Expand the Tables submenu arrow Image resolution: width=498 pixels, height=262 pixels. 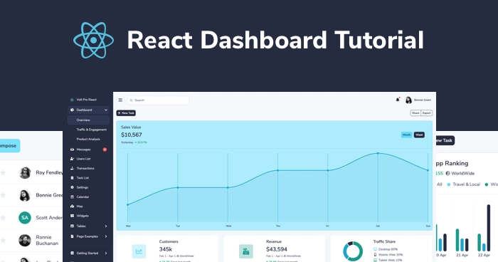(x=106, y=226)
